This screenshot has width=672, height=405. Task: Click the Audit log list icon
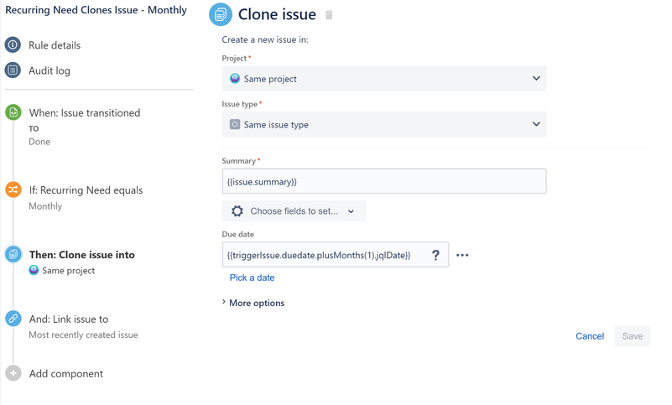(x=13, y=70)
